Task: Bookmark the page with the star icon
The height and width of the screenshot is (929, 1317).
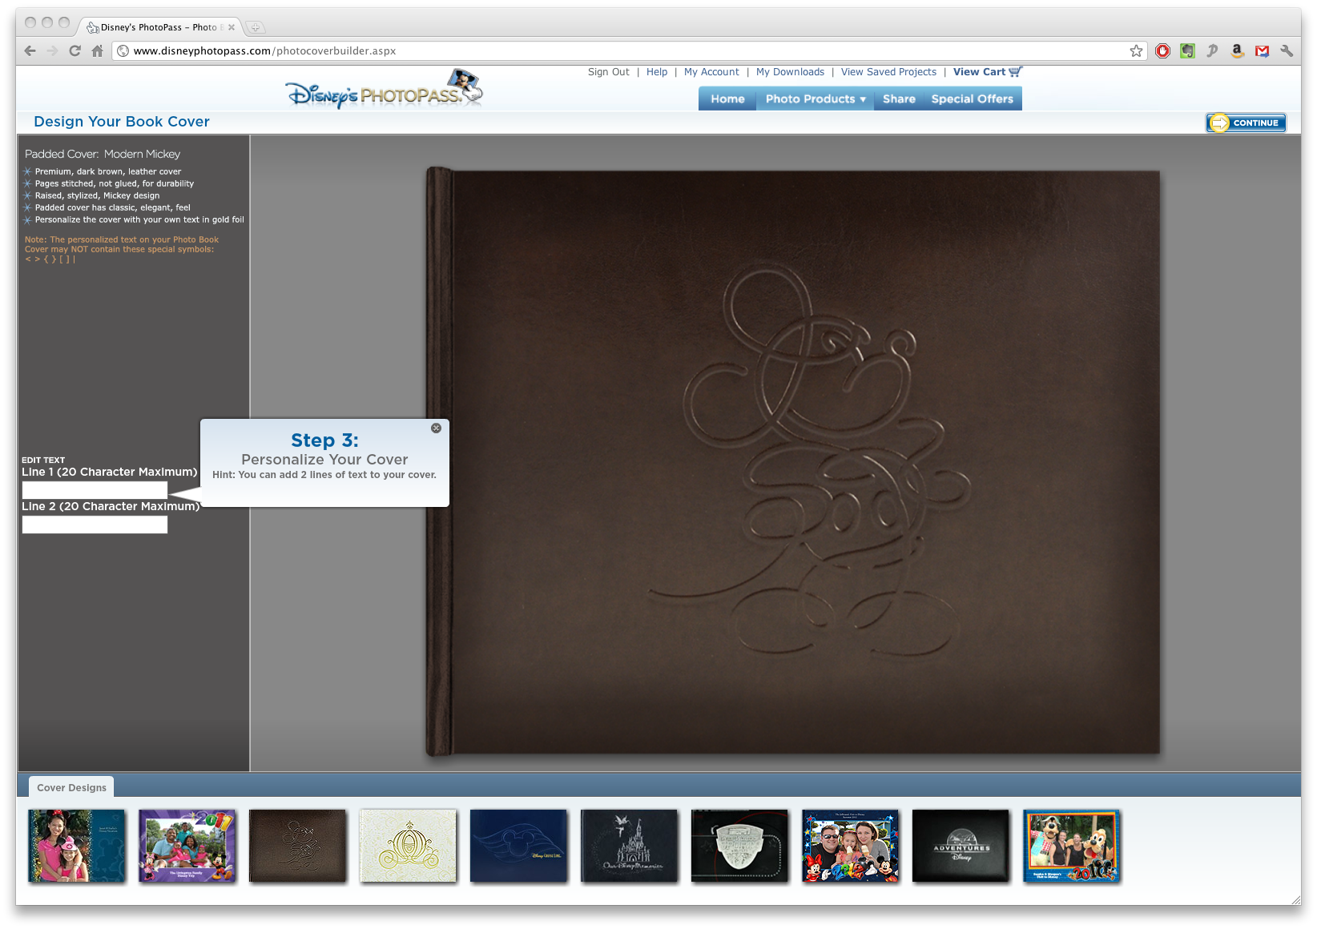Action: [x=1136, y=50]
